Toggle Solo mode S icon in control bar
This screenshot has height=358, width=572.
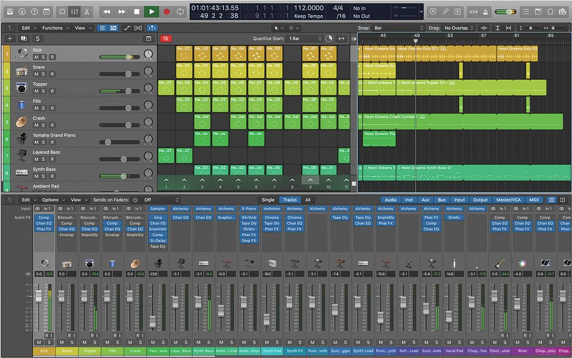458,11
